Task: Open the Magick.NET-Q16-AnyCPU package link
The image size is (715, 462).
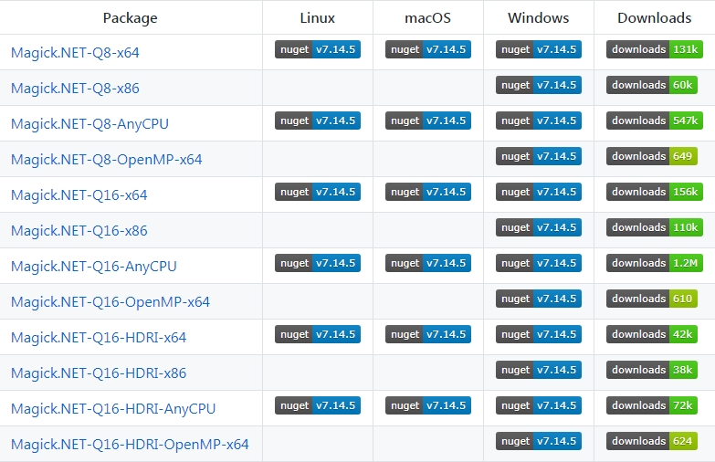Action: click(x=93, y=267)
